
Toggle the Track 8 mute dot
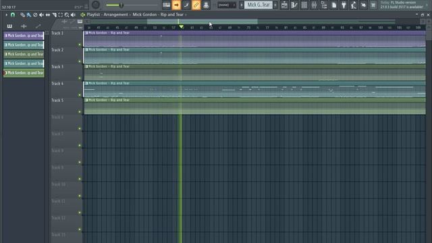pos(80,162)
